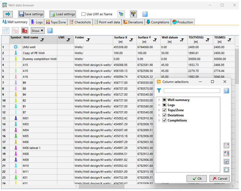Filter the Folder column
241x191 pixels.
click(x=88, y=40)
